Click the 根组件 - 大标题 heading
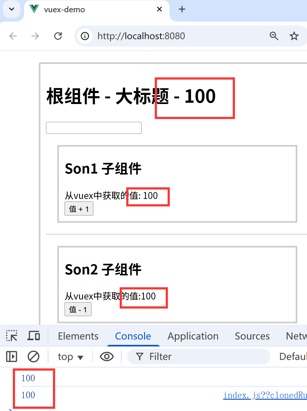The height and width of the screenshot is (411, 307). (x=131, y=96)
